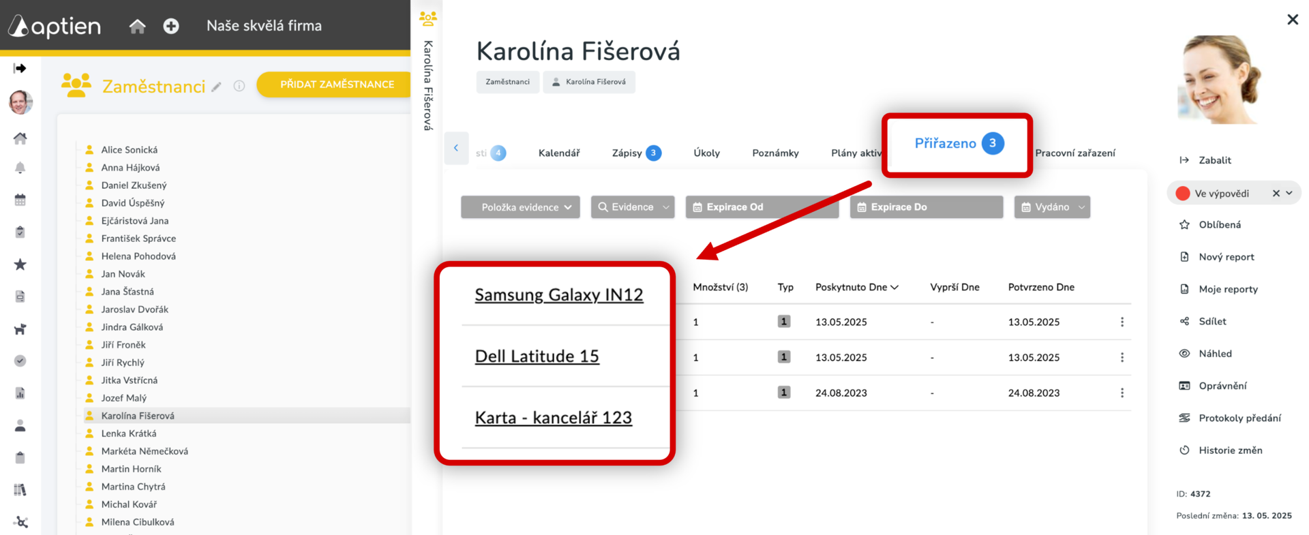This screenshot has height=535, width=1309.
Task: Open the favorites star in sidebar
Action: (20, 264)
